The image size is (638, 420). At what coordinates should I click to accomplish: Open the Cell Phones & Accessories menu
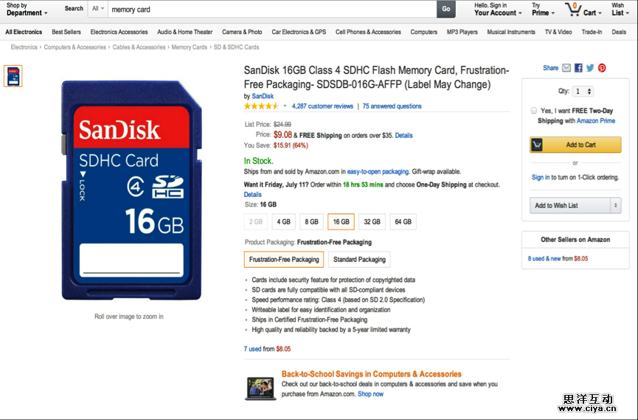tap(368, 32)
